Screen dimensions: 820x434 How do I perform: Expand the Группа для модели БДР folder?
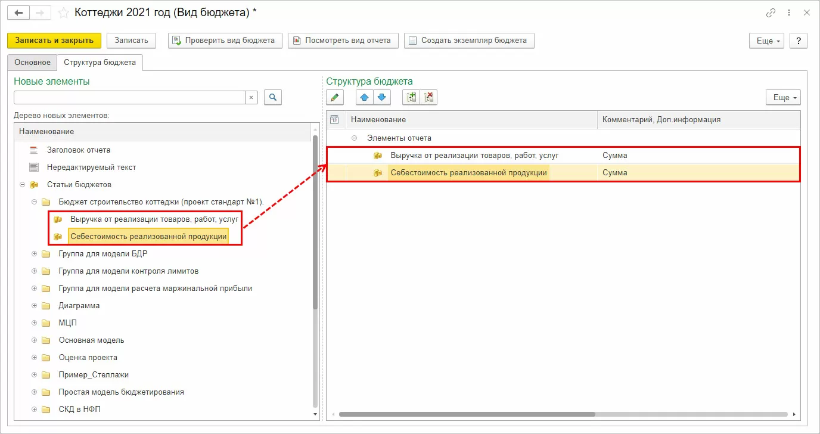[x=35, y=254]
